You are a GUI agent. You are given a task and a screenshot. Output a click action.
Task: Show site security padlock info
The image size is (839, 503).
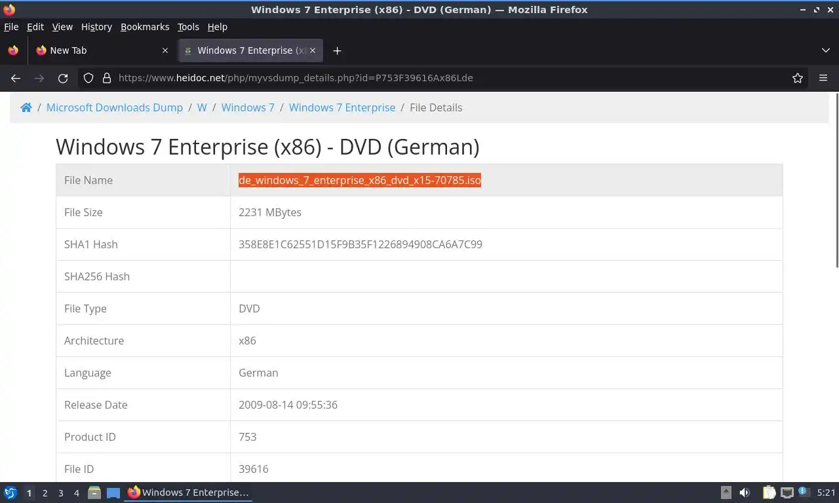(107, 78)
